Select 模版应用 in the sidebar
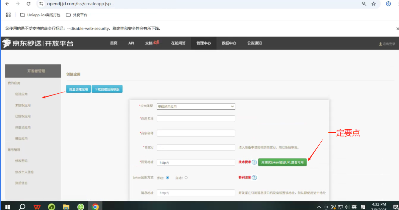The width and height of the screenshot is (399, 210). point(21,139)
